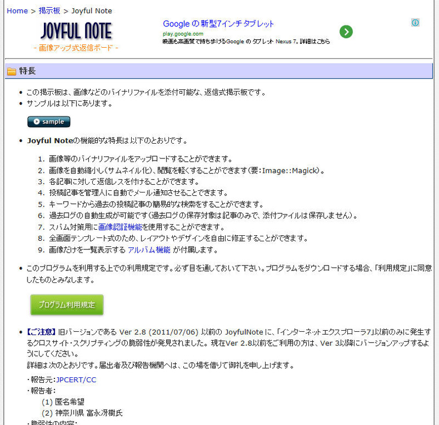Click the 【ご注意】 notice label
This screenshot has width=439, height=425.
pyautogui.click(x=41, y=332)
